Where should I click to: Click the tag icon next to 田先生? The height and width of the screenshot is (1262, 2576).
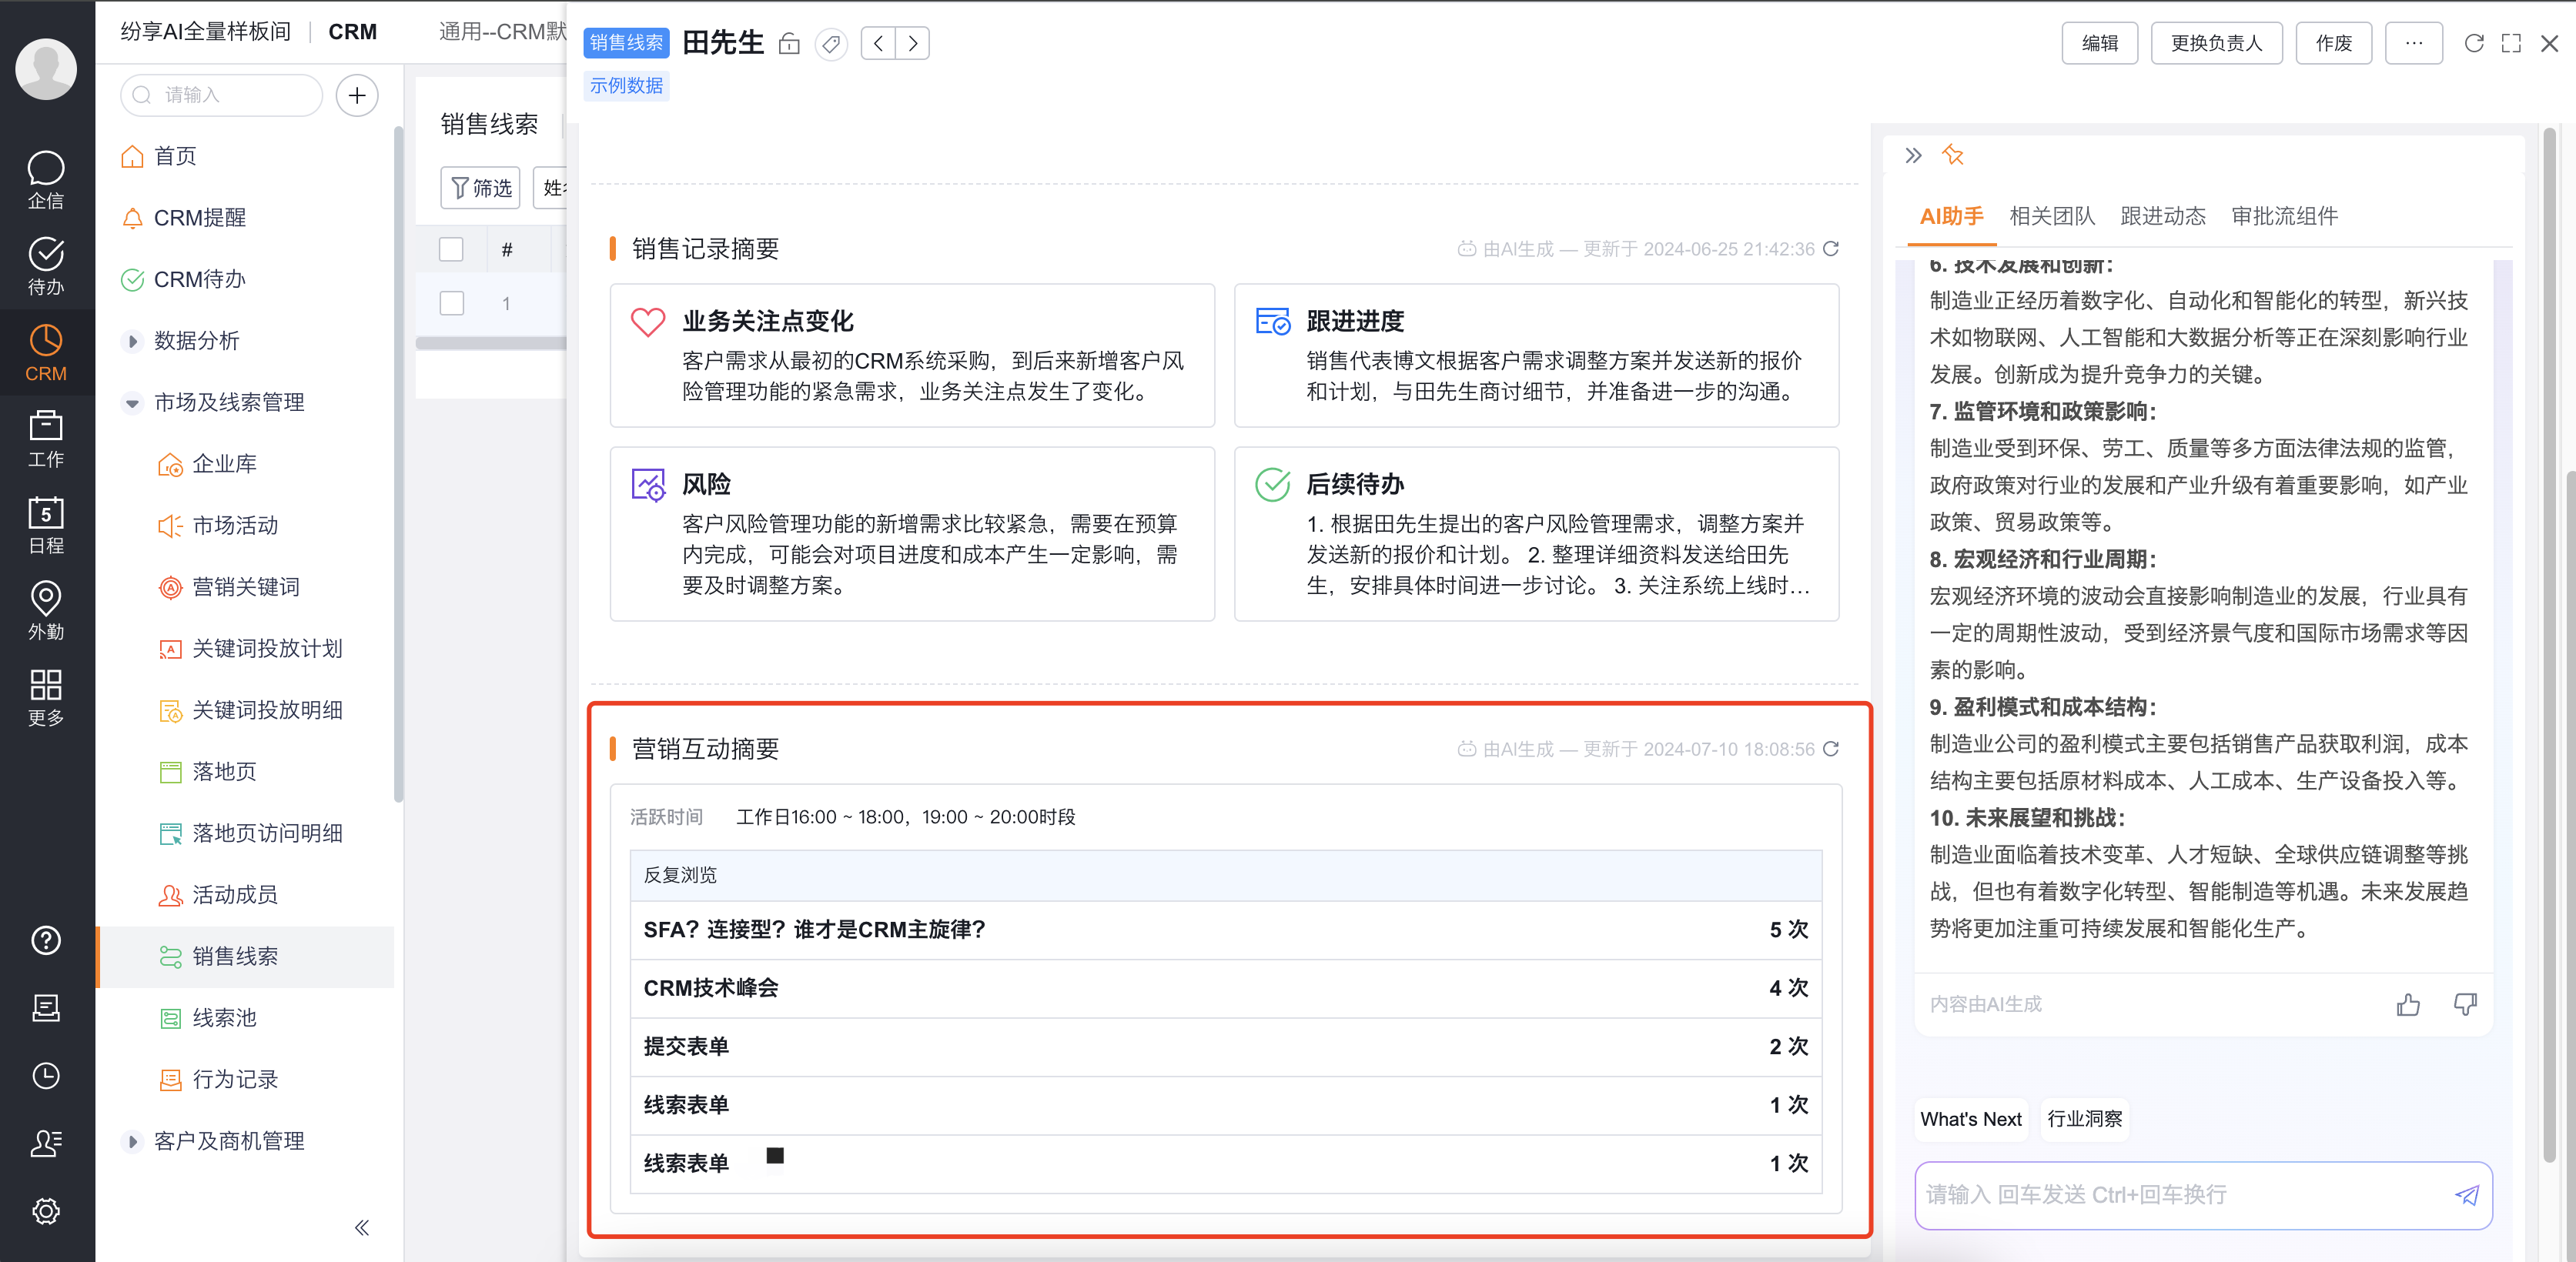(831, 44)
